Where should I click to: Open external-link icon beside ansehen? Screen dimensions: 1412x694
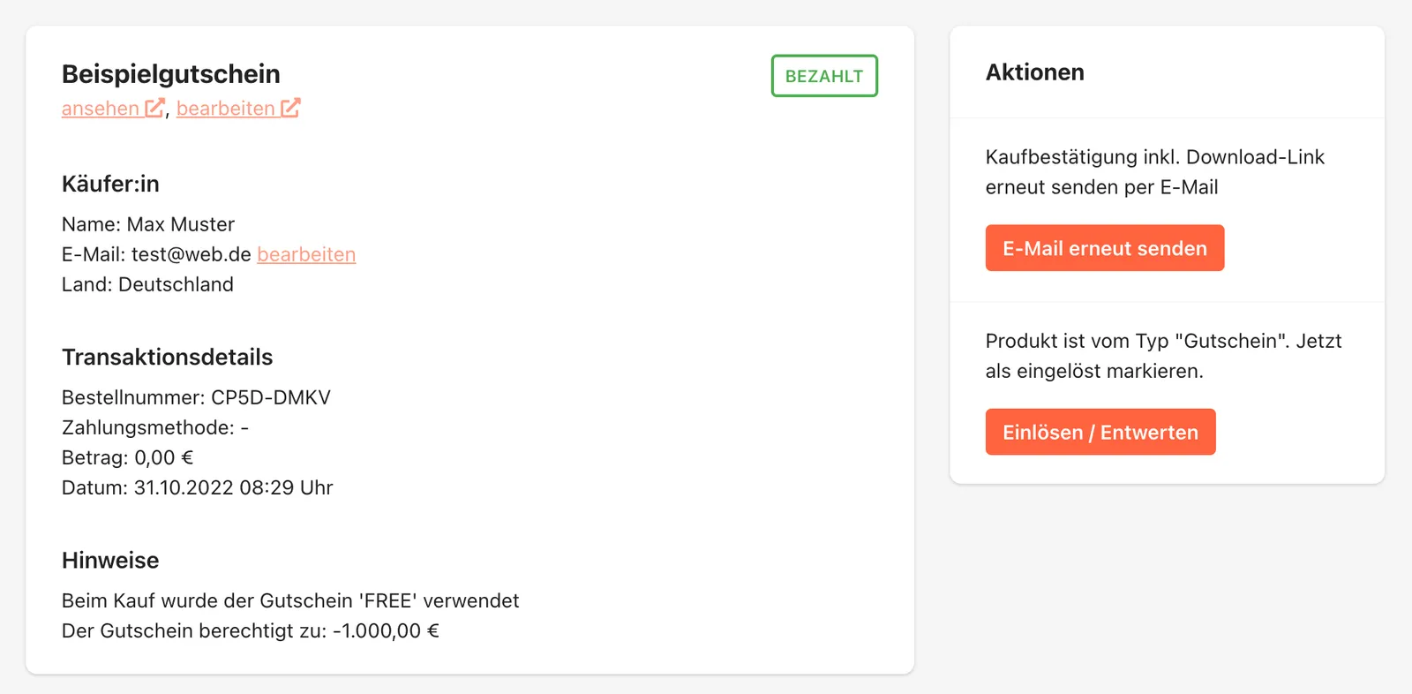coord(154,108)
